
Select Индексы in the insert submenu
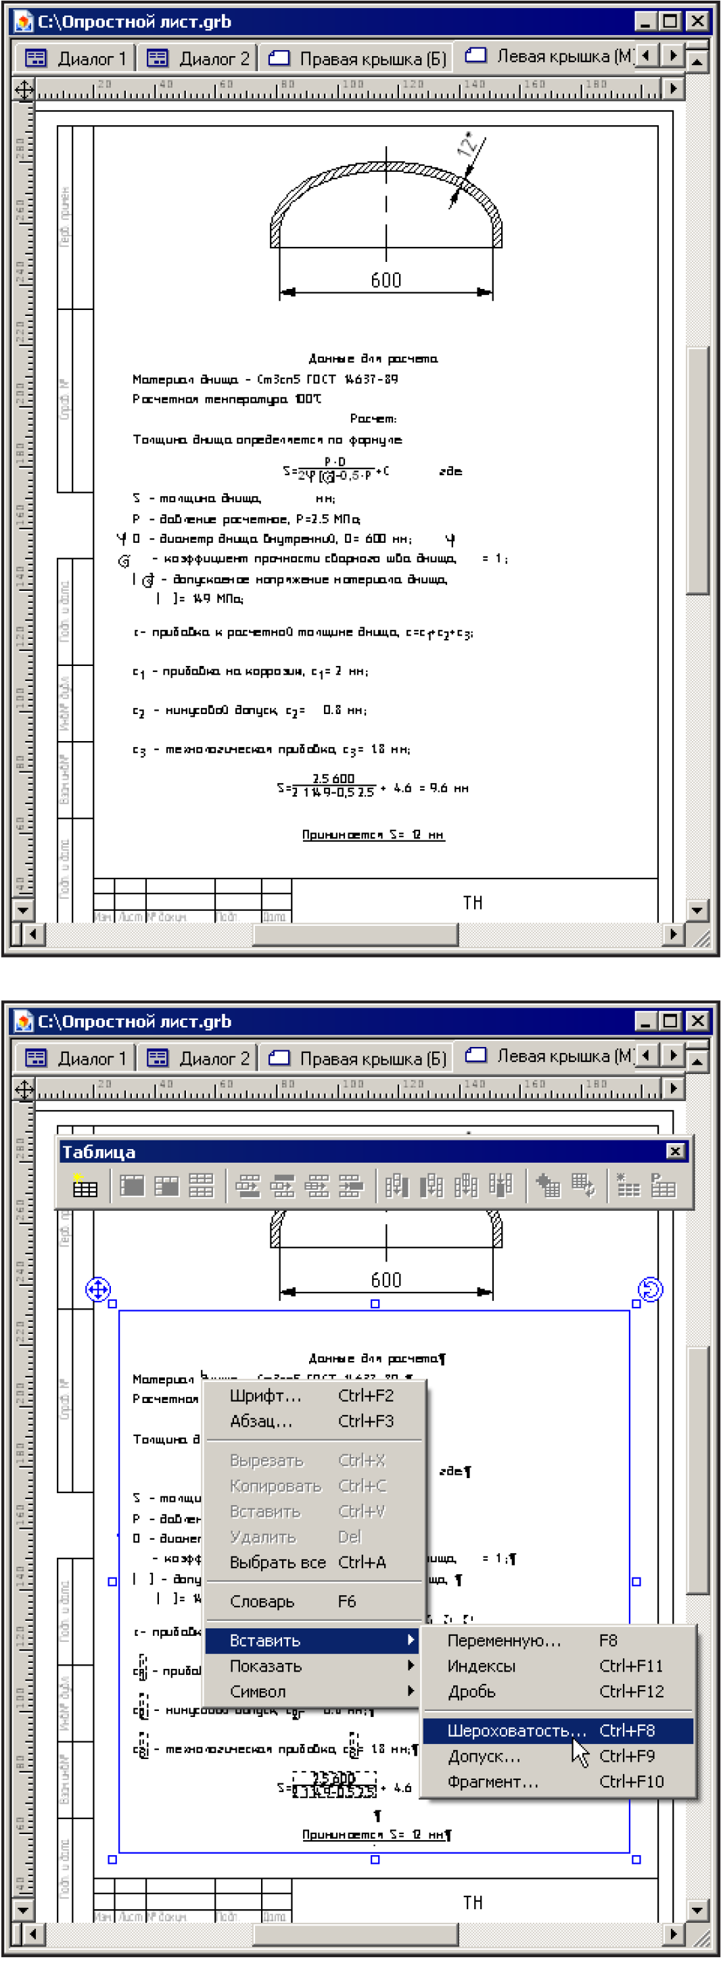click(558, 1666)
